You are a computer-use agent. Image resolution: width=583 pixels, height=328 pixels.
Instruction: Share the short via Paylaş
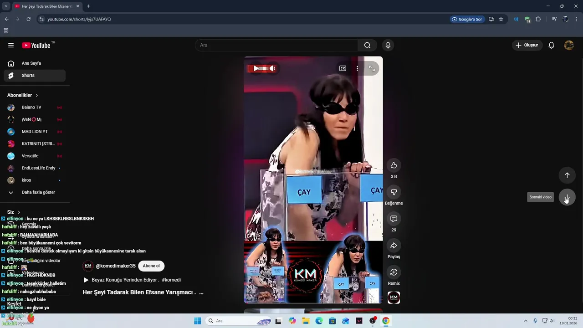pyautogui.click(x=394, y=246)
